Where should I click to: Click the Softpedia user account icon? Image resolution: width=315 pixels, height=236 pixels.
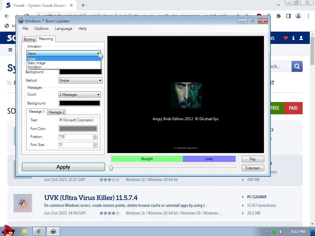tap(301, 38)
